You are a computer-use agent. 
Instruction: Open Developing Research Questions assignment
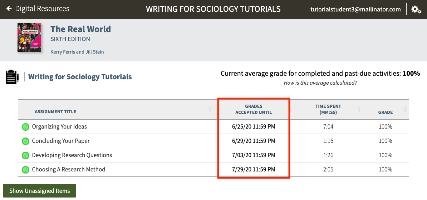point(72,155)
